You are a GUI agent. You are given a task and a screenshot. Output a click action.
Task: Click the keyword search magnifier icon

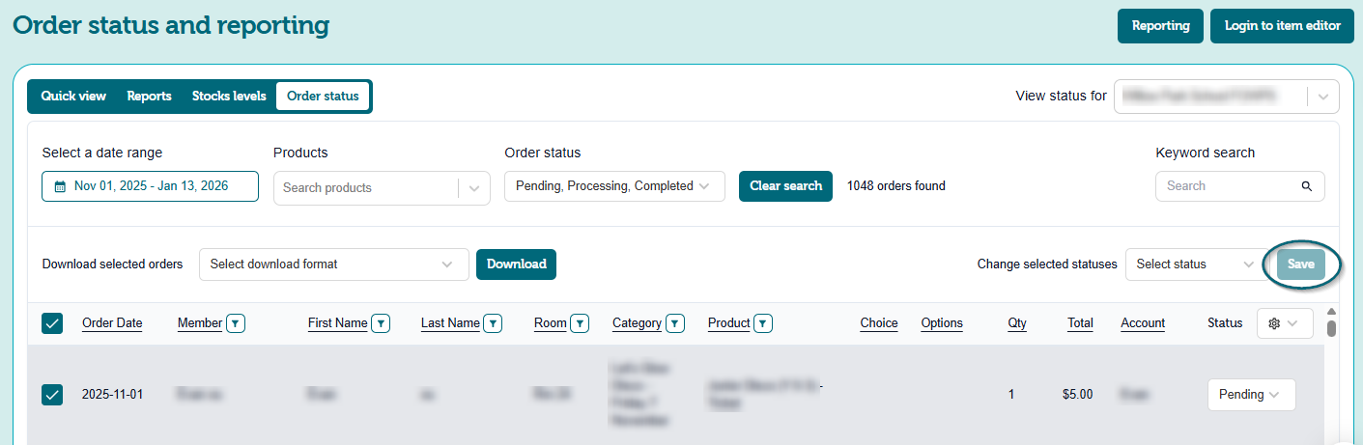pos(1306,186)
